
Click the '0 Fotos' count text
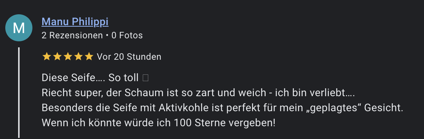127,35
